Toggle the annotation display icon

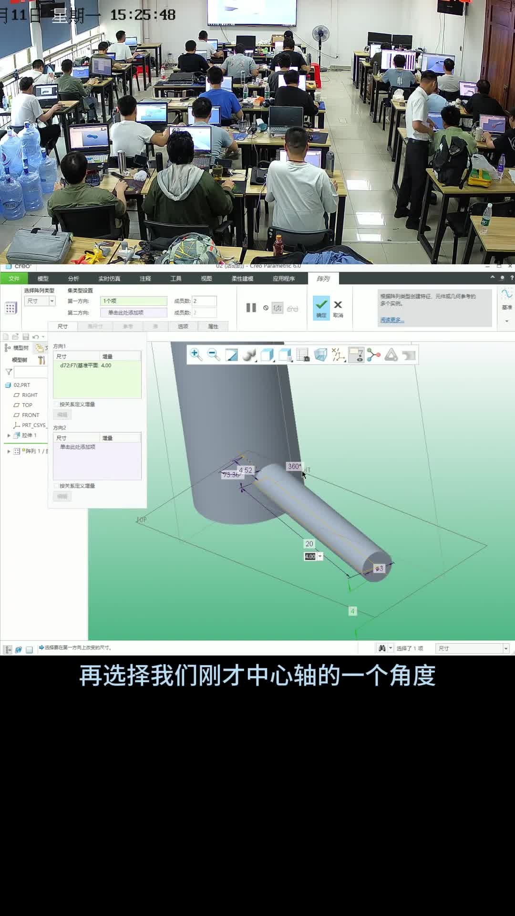point(356,354)
